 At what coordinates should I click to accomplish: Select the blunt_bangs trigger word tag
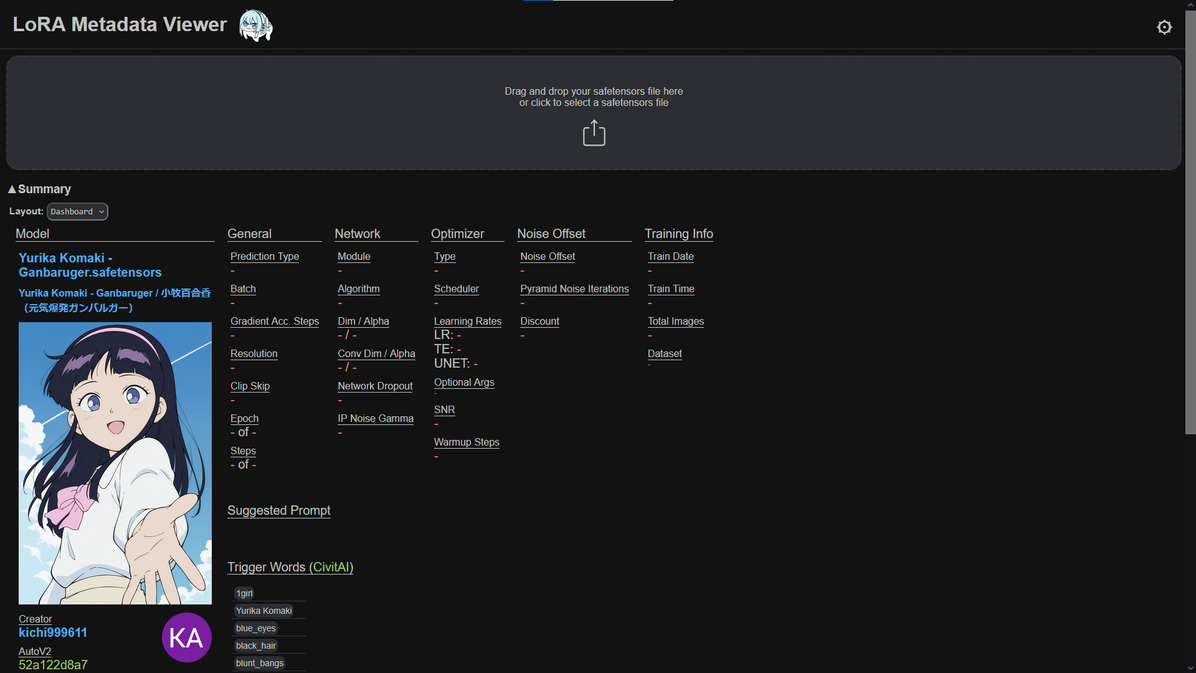(x=259, y=663)
